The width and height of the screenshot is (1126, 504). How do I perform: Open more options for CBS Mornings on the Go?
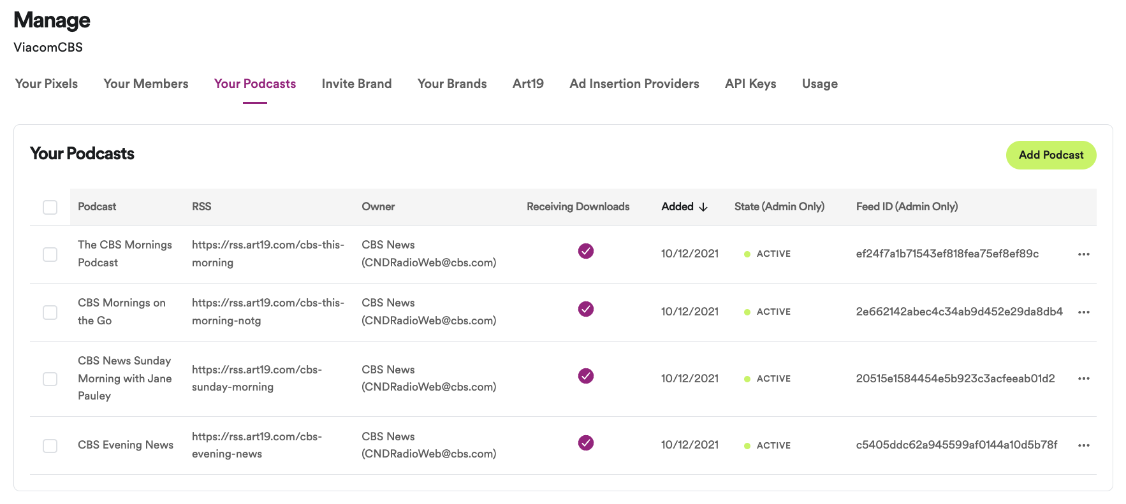(x=1083, y=312)
